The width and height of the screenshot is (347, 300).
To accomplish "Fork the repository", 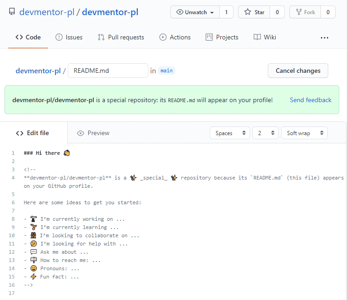I will click(x=305, y=12).
